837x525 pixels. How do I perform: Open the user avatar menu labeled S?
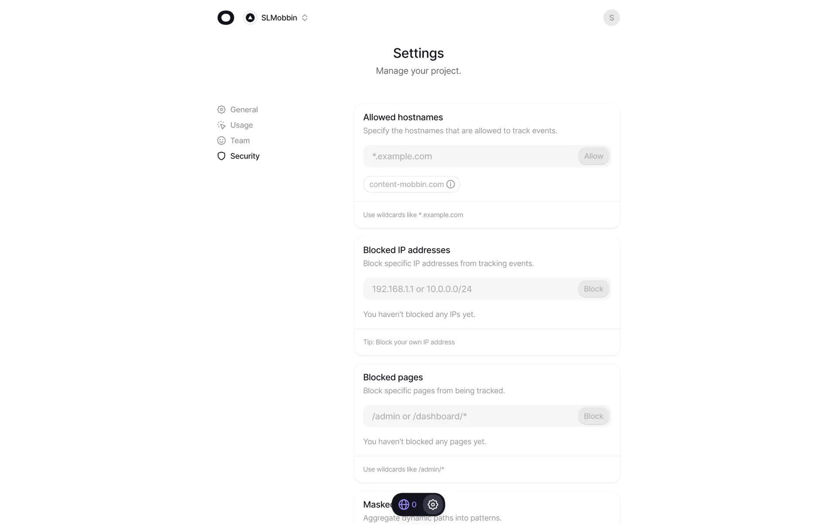pos(611,18)
